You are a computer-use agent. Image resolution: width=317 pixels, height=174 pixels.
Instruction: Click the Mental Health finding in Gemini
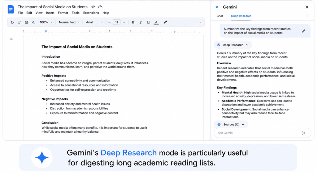(258, 94)
